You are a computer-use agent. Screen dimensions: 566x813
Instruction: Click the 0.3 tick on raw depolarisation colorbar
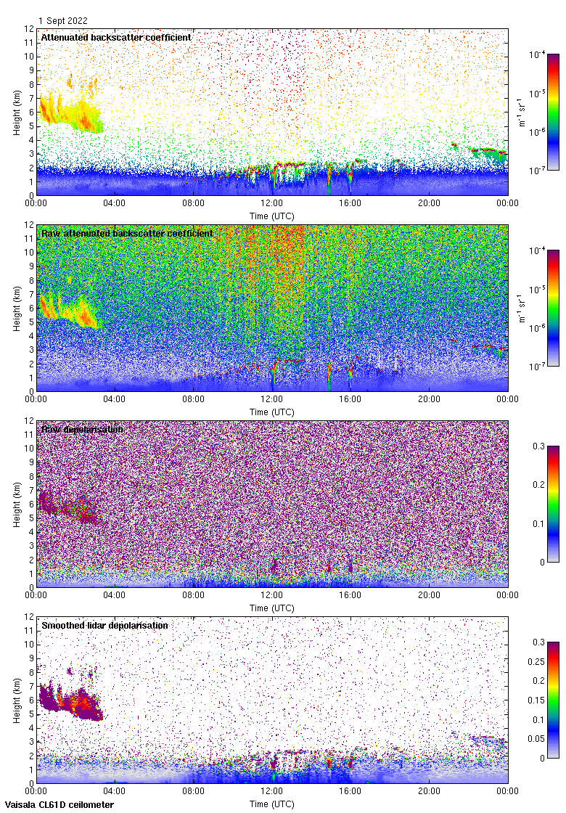point(539,446)
